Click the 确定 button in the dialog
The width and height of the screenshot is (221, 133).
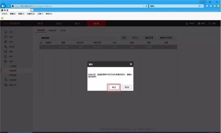[114, 87]
